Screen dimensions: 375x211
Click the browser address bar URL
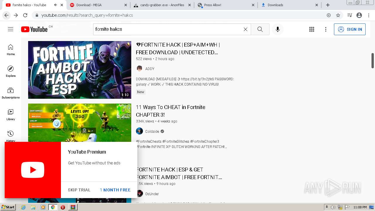coord(87,15)
